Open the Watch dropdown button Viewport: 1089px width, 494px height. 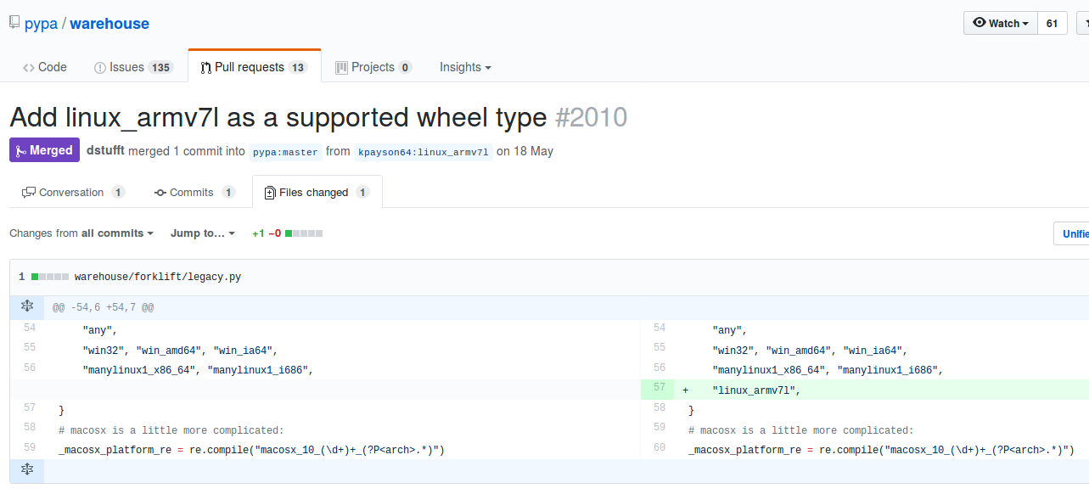1001,23
